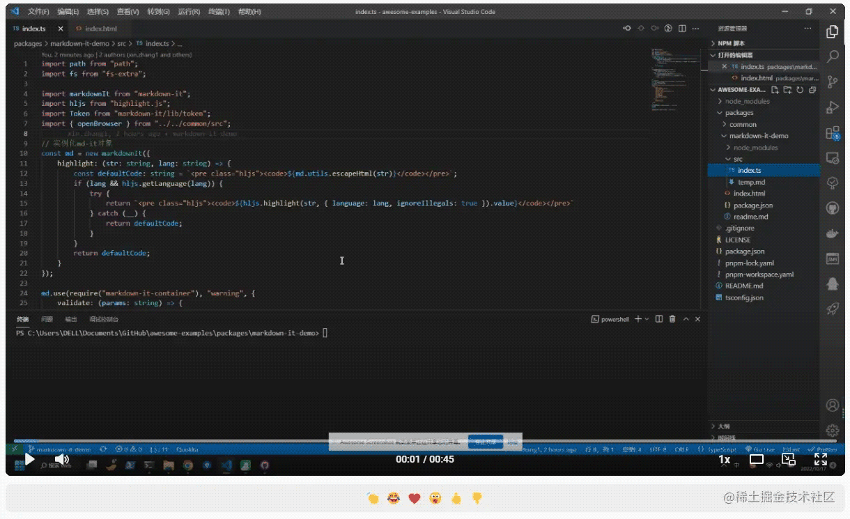Open the Accounts icon in activity bar
850x519 pixels.
pyautogui.click(x=832, y=405)
